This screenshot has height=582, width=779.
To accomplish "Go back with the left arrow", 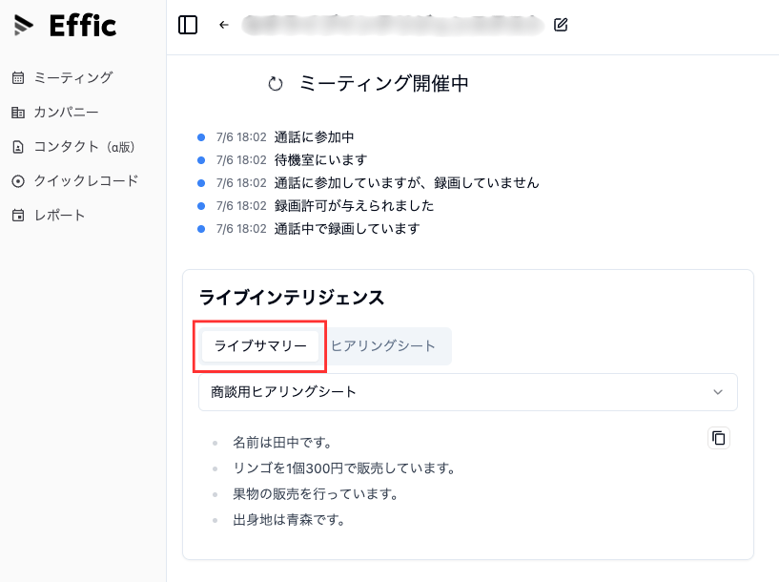I will pyautogui.click(x=224, y=25).
